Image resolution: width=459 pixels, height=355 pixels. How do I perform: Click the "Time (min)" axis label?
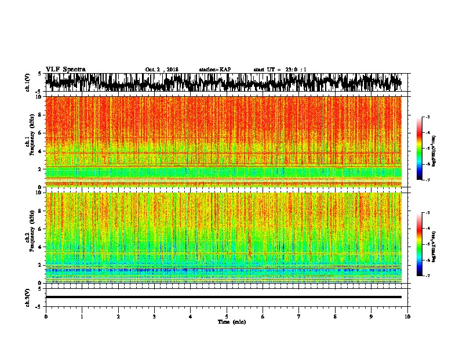pyautogui.click(x=232, y=322)
